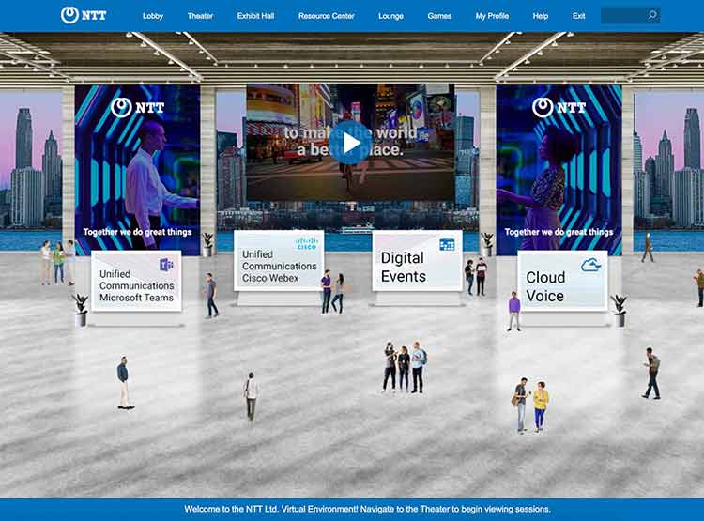Open the Exhibit Hall
Screen dimensions: 704x521
(255, 16)
